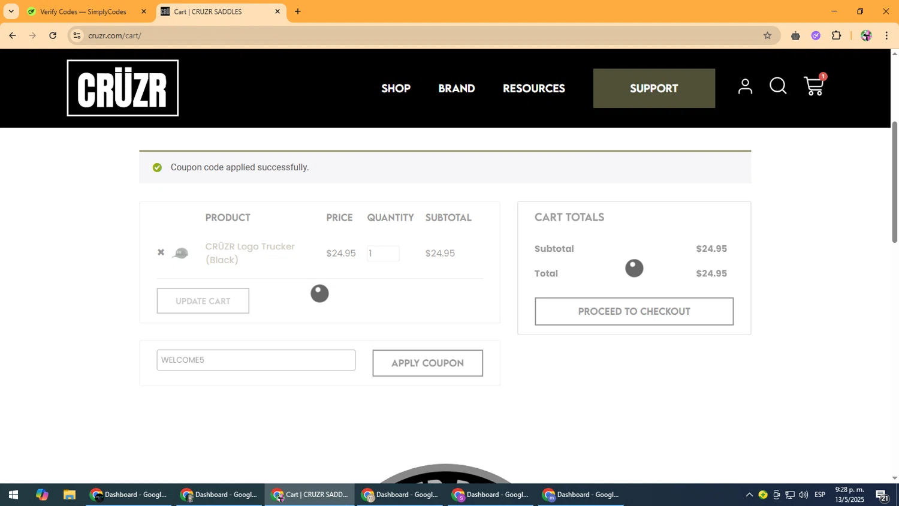Image resolution: width=899 pixels, height=506 pixels.
Task: Open the network icon in system tray
Action: 790,495
